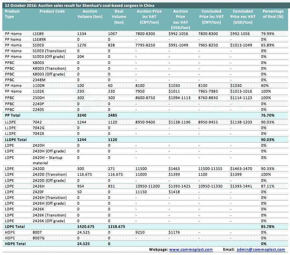Viewport: 290px width, 255px height.
Task: Click the 1100N product code
Action: coord(38,85)
